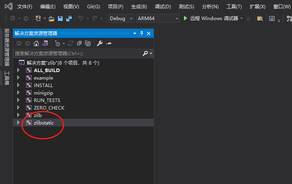The image size is (292, 184).
Task: Click the new project toolbar icon
Action: pyautogui.click(x=38, y=18)
